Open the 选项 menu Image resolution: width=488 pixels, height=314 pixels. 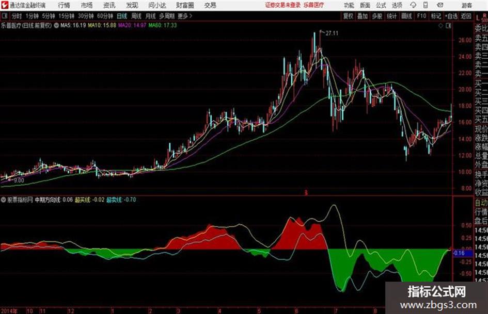click(397, 5)
